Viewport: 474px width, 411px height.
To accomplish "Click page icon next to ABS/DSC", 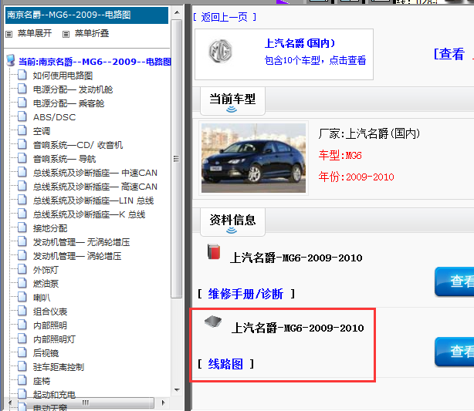I will click(22, 116).
